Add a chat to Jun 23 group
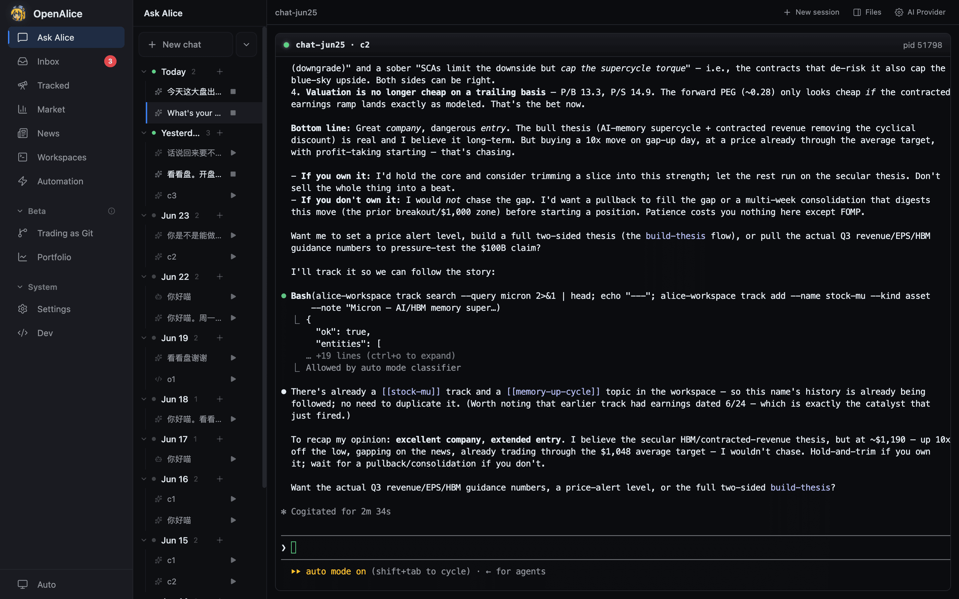Screen dimensions: 959x599 point(220,216)
